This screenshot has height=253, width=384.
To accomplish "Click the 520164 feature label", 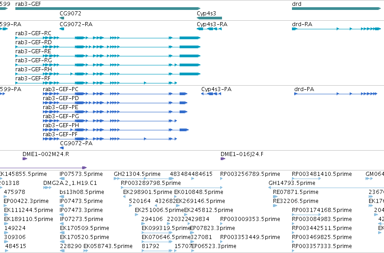I will click(x=139, y=201).
